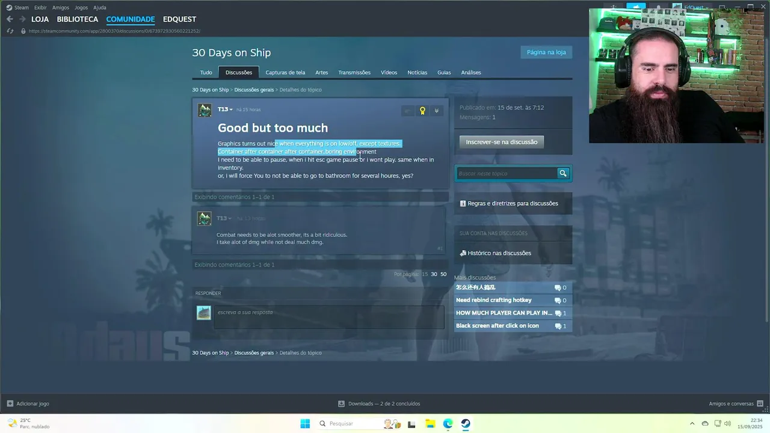The height and width of the screenshot is (433, 770).
Task: Open the Análises tab
Action: (x=471, y=72)
